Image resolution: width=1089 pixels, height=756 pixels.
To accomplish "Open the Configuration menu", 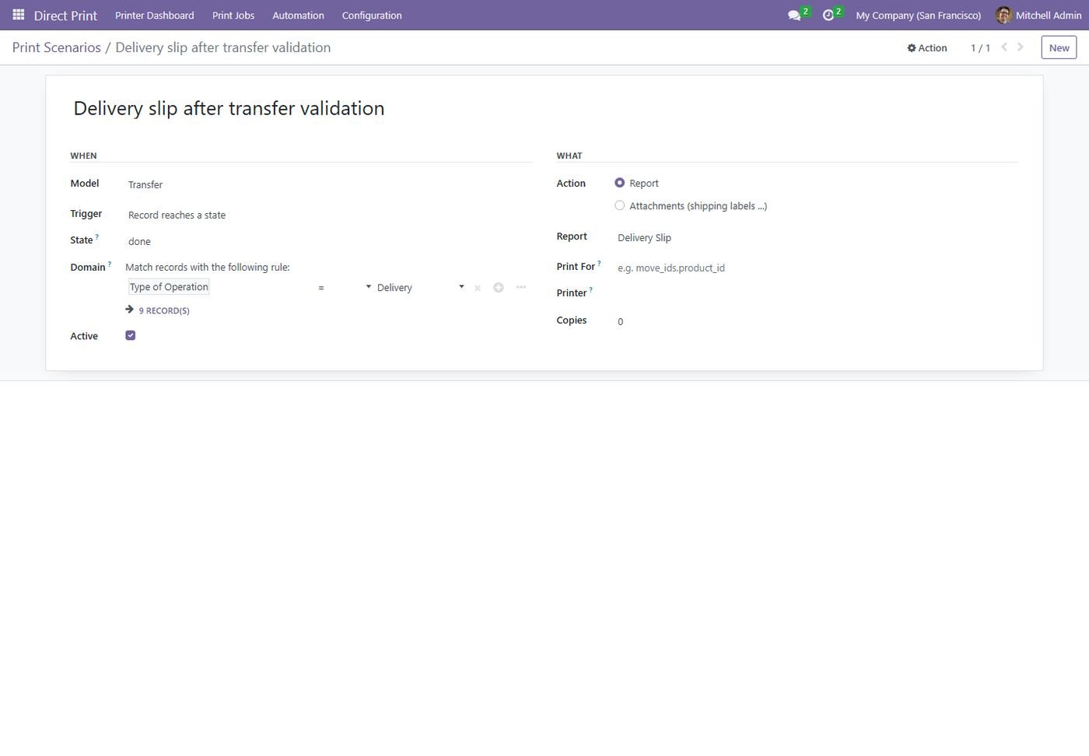I will tap(372, 16).
